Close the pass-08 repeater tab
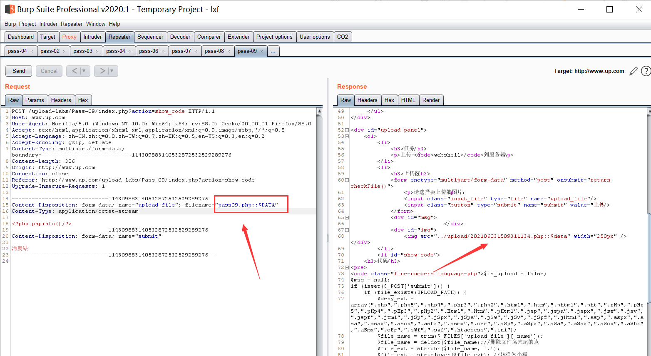 coord(229,51)
